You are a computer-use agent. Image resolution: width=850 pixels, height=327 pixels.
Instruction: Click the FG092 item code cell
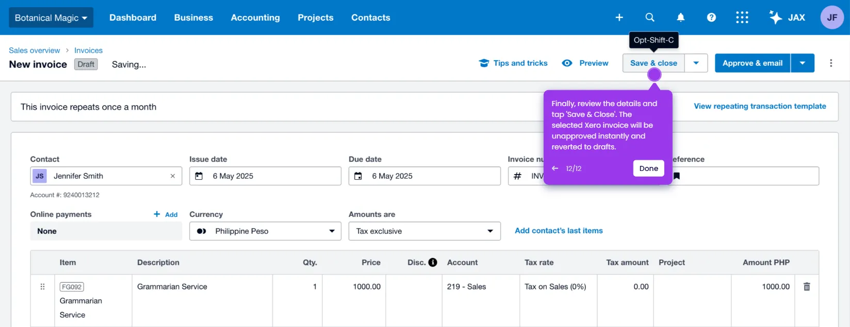point(93,301)
